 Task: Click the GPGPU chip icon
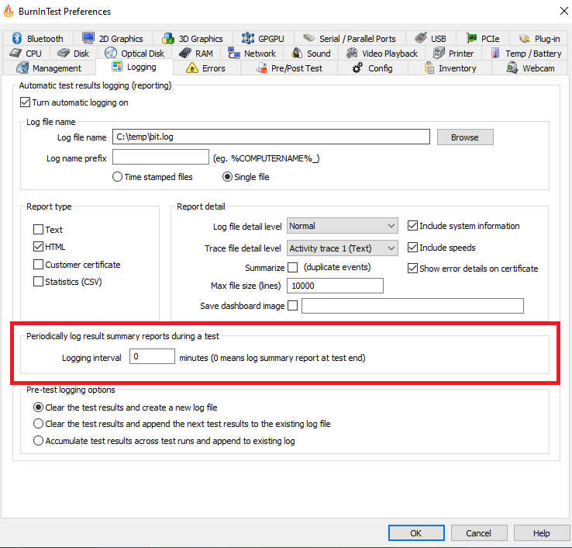point(248,38)
